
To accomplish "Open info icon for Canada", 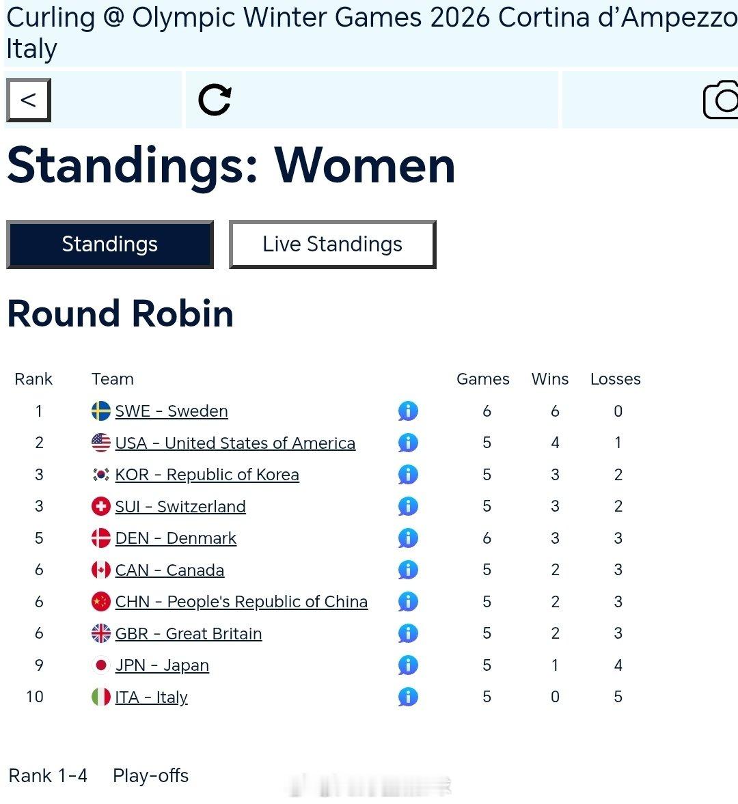I will click(408, 570).
